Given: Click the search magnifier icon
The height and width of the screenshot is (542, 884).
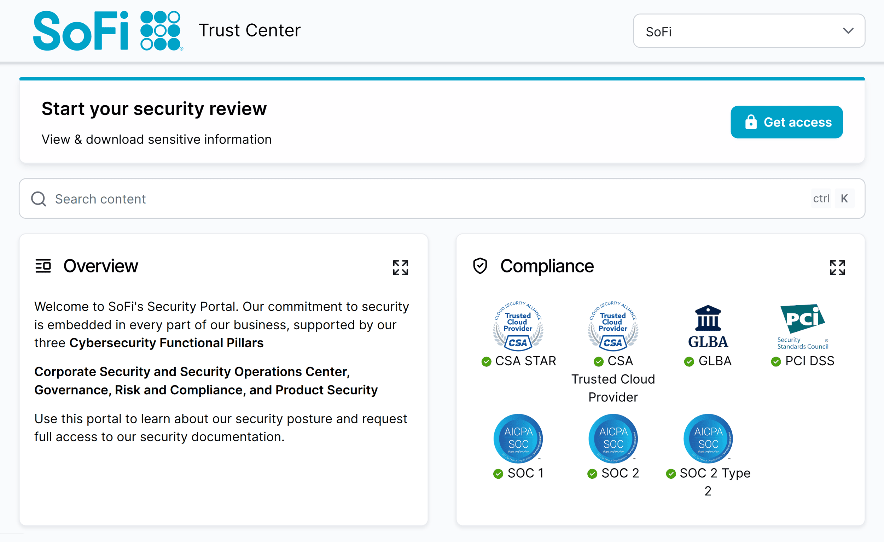Looking at the screenshot, I should (39, 199).
